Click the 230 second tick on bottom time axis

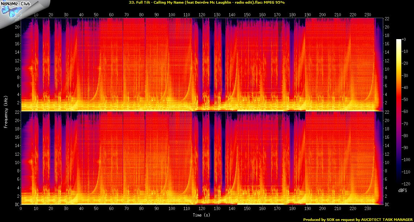(368, 209)
